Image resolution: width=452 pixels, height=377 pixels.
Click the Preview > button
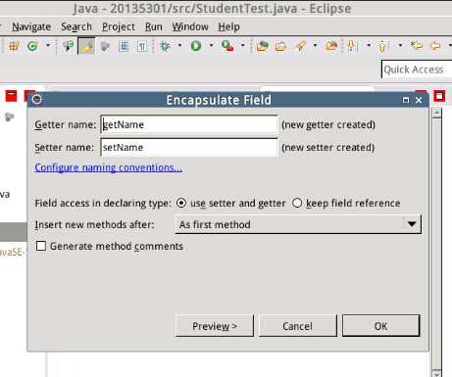point(215,326)
